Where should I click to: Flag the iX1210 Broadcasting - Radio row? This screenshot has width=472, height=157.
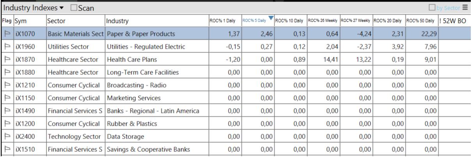(7, 85)
